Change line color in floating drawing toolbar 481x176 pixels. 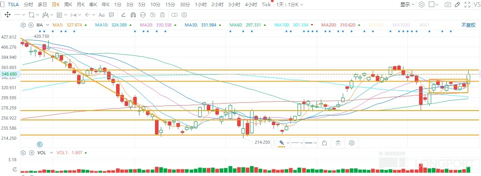click(282, 143)
